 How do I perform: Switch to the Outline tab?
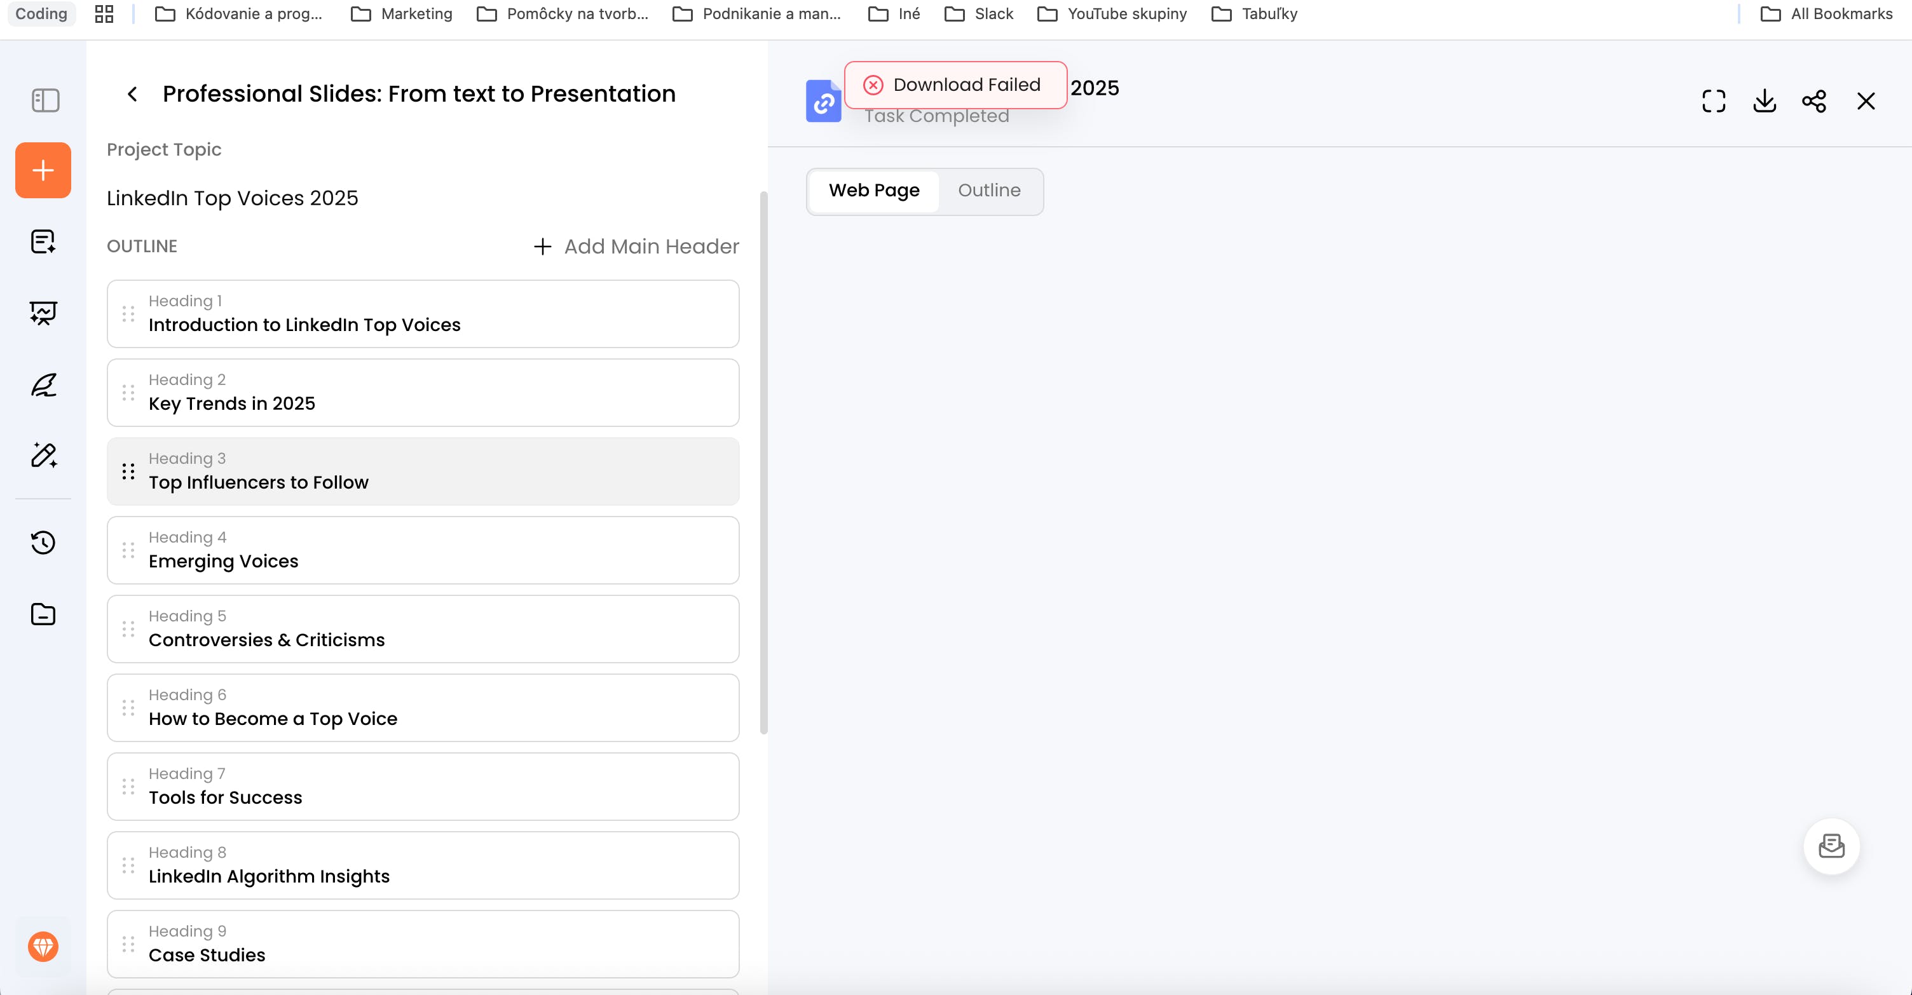(988, 191)
